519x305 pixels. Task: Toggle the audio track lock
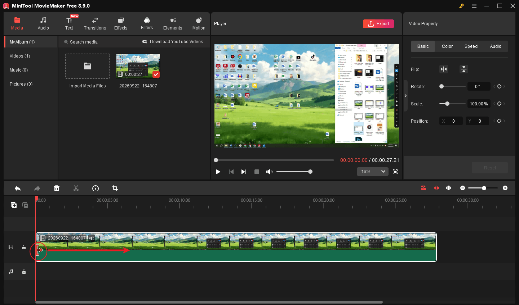coord(24,272)
